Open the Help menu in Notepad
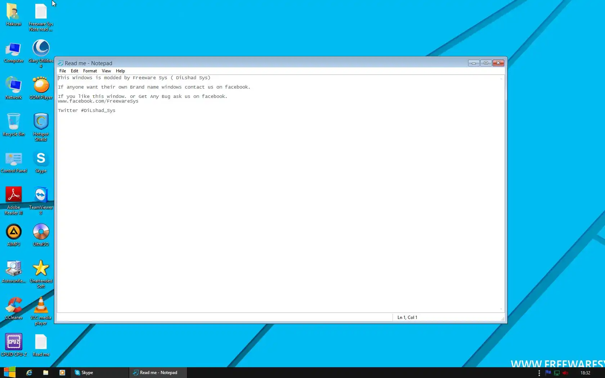Image resolution: width=605 pixels, height=378 pixels. [120, 71]
